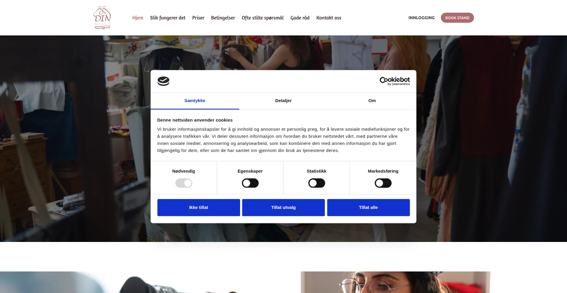567x293 pixels.
Task: Accept all cookies with Tillat alle
Action: 368,207
